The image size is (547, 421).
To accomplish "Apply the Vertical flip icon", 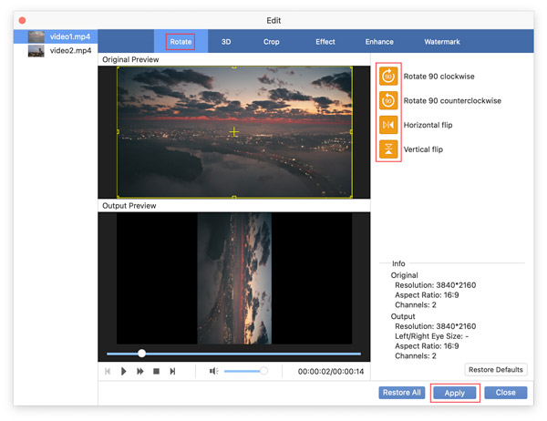I will (388, 149).
